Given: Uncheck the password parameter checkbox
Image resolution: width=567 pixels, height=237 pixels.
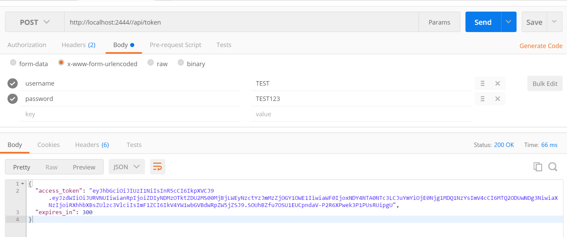Looking at the screenshot, I should (13, 99).
